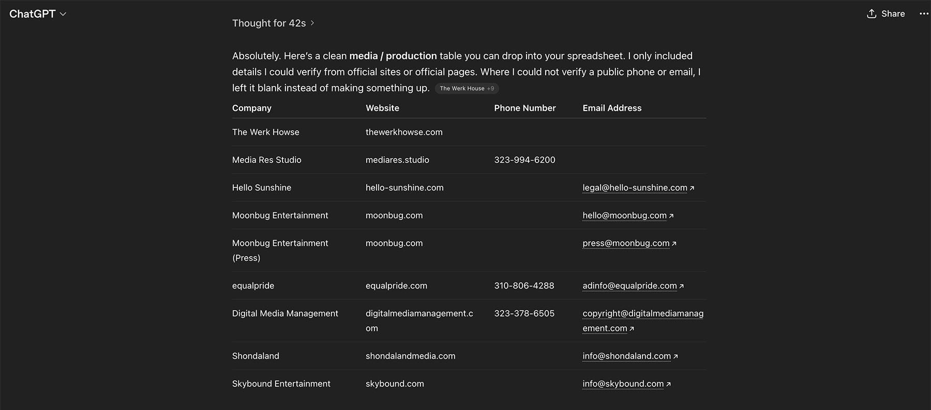Open 'The Werk House +9' sources chip
Screen dimensions: 931x410
click(467, 88)
